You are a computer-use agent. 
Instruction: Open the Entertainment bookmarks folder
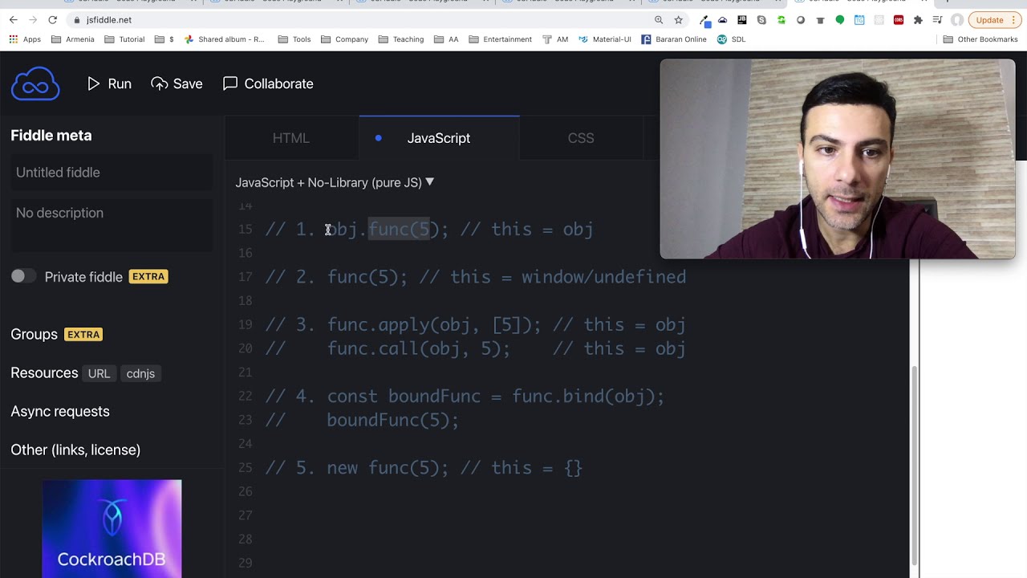pyautogui.click(x=500, y=39)
